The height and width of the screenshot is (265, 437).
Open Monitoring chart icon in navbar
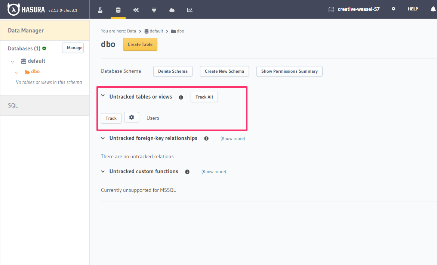click(x=190, y=10)
